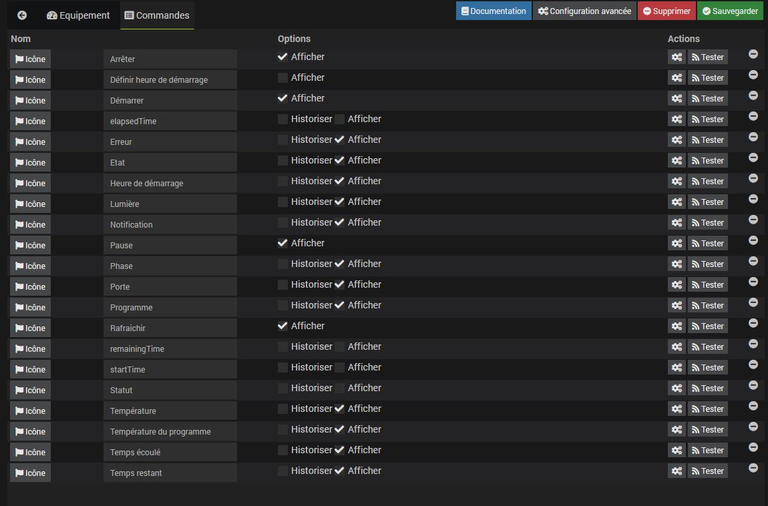The height and width of the screenshot is (506, 768).
Task: Open gear settings for Porte command
Action: (677, 285)
